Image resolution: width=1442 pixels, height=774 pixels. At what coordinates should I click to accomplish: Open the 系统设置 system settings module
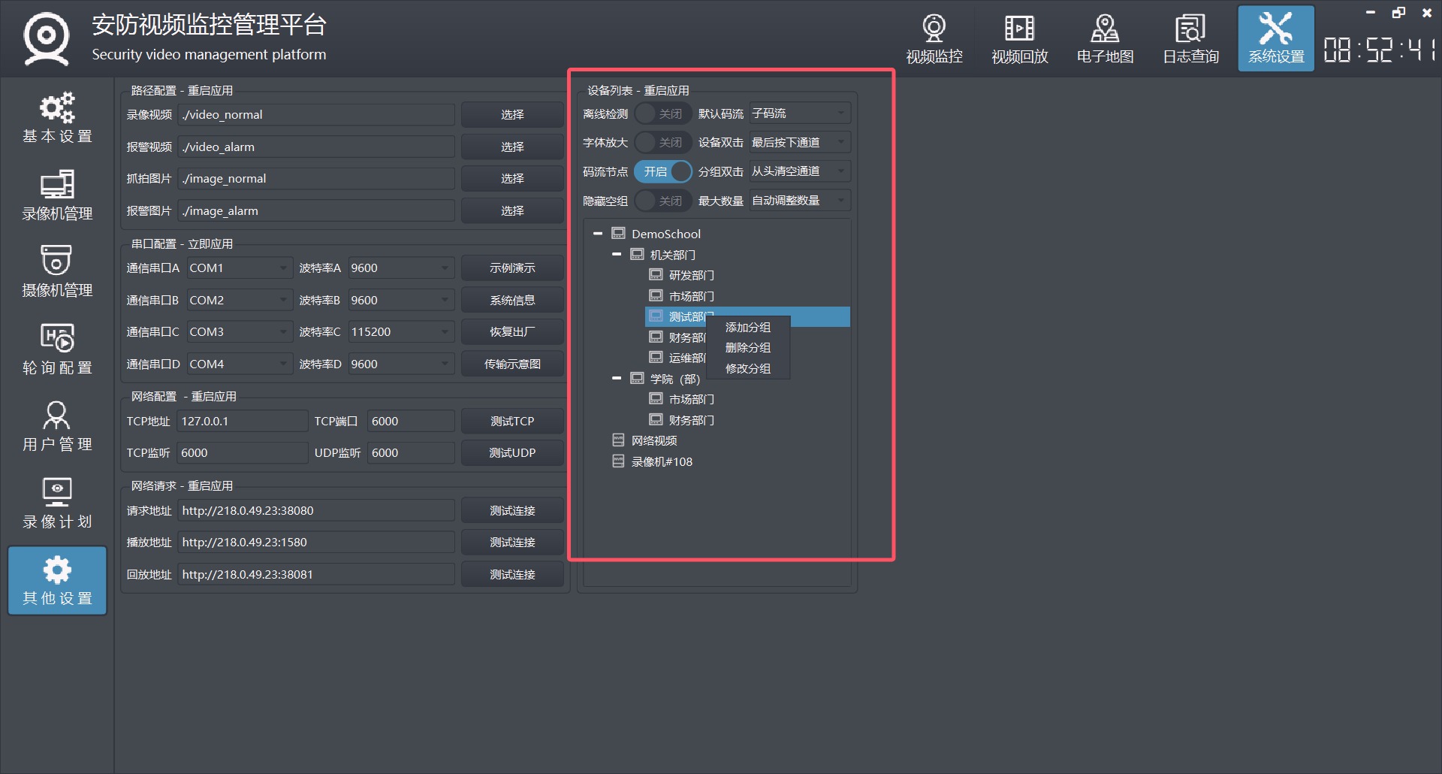click(1276, 39)
